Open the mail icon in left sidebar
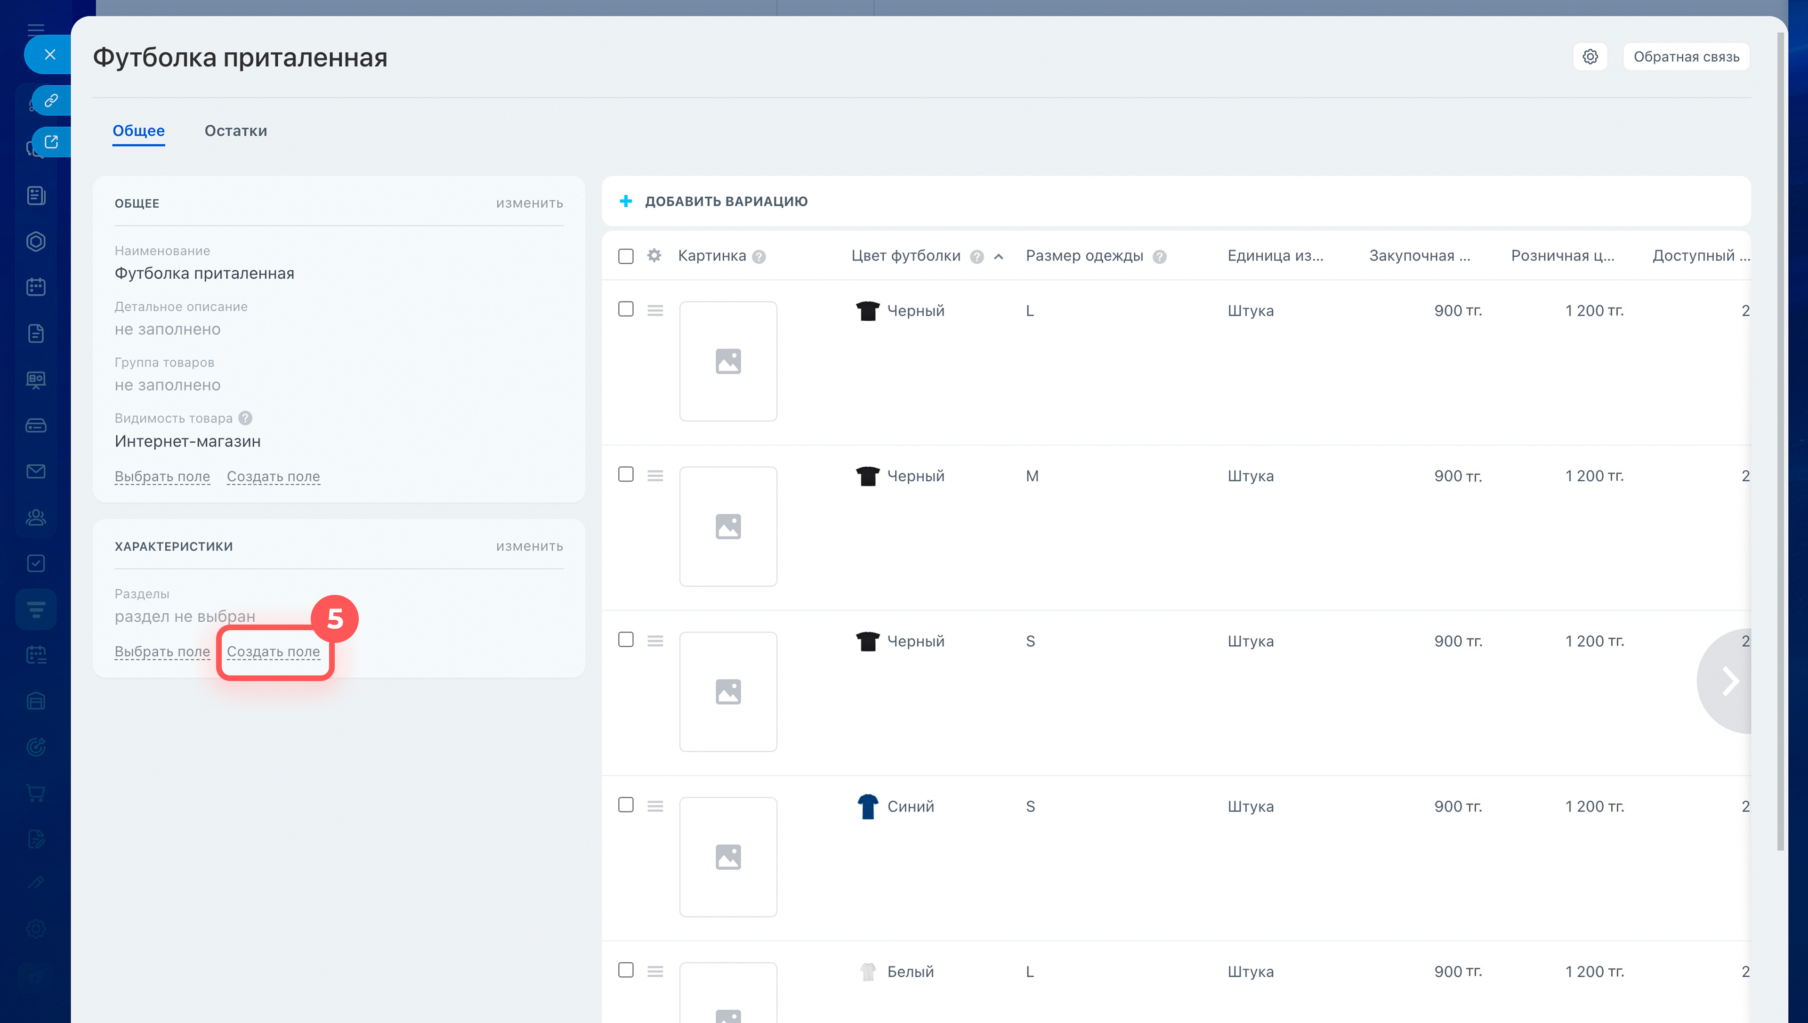This screenshot has width=1808, height=1023. (x=36, y=471)
